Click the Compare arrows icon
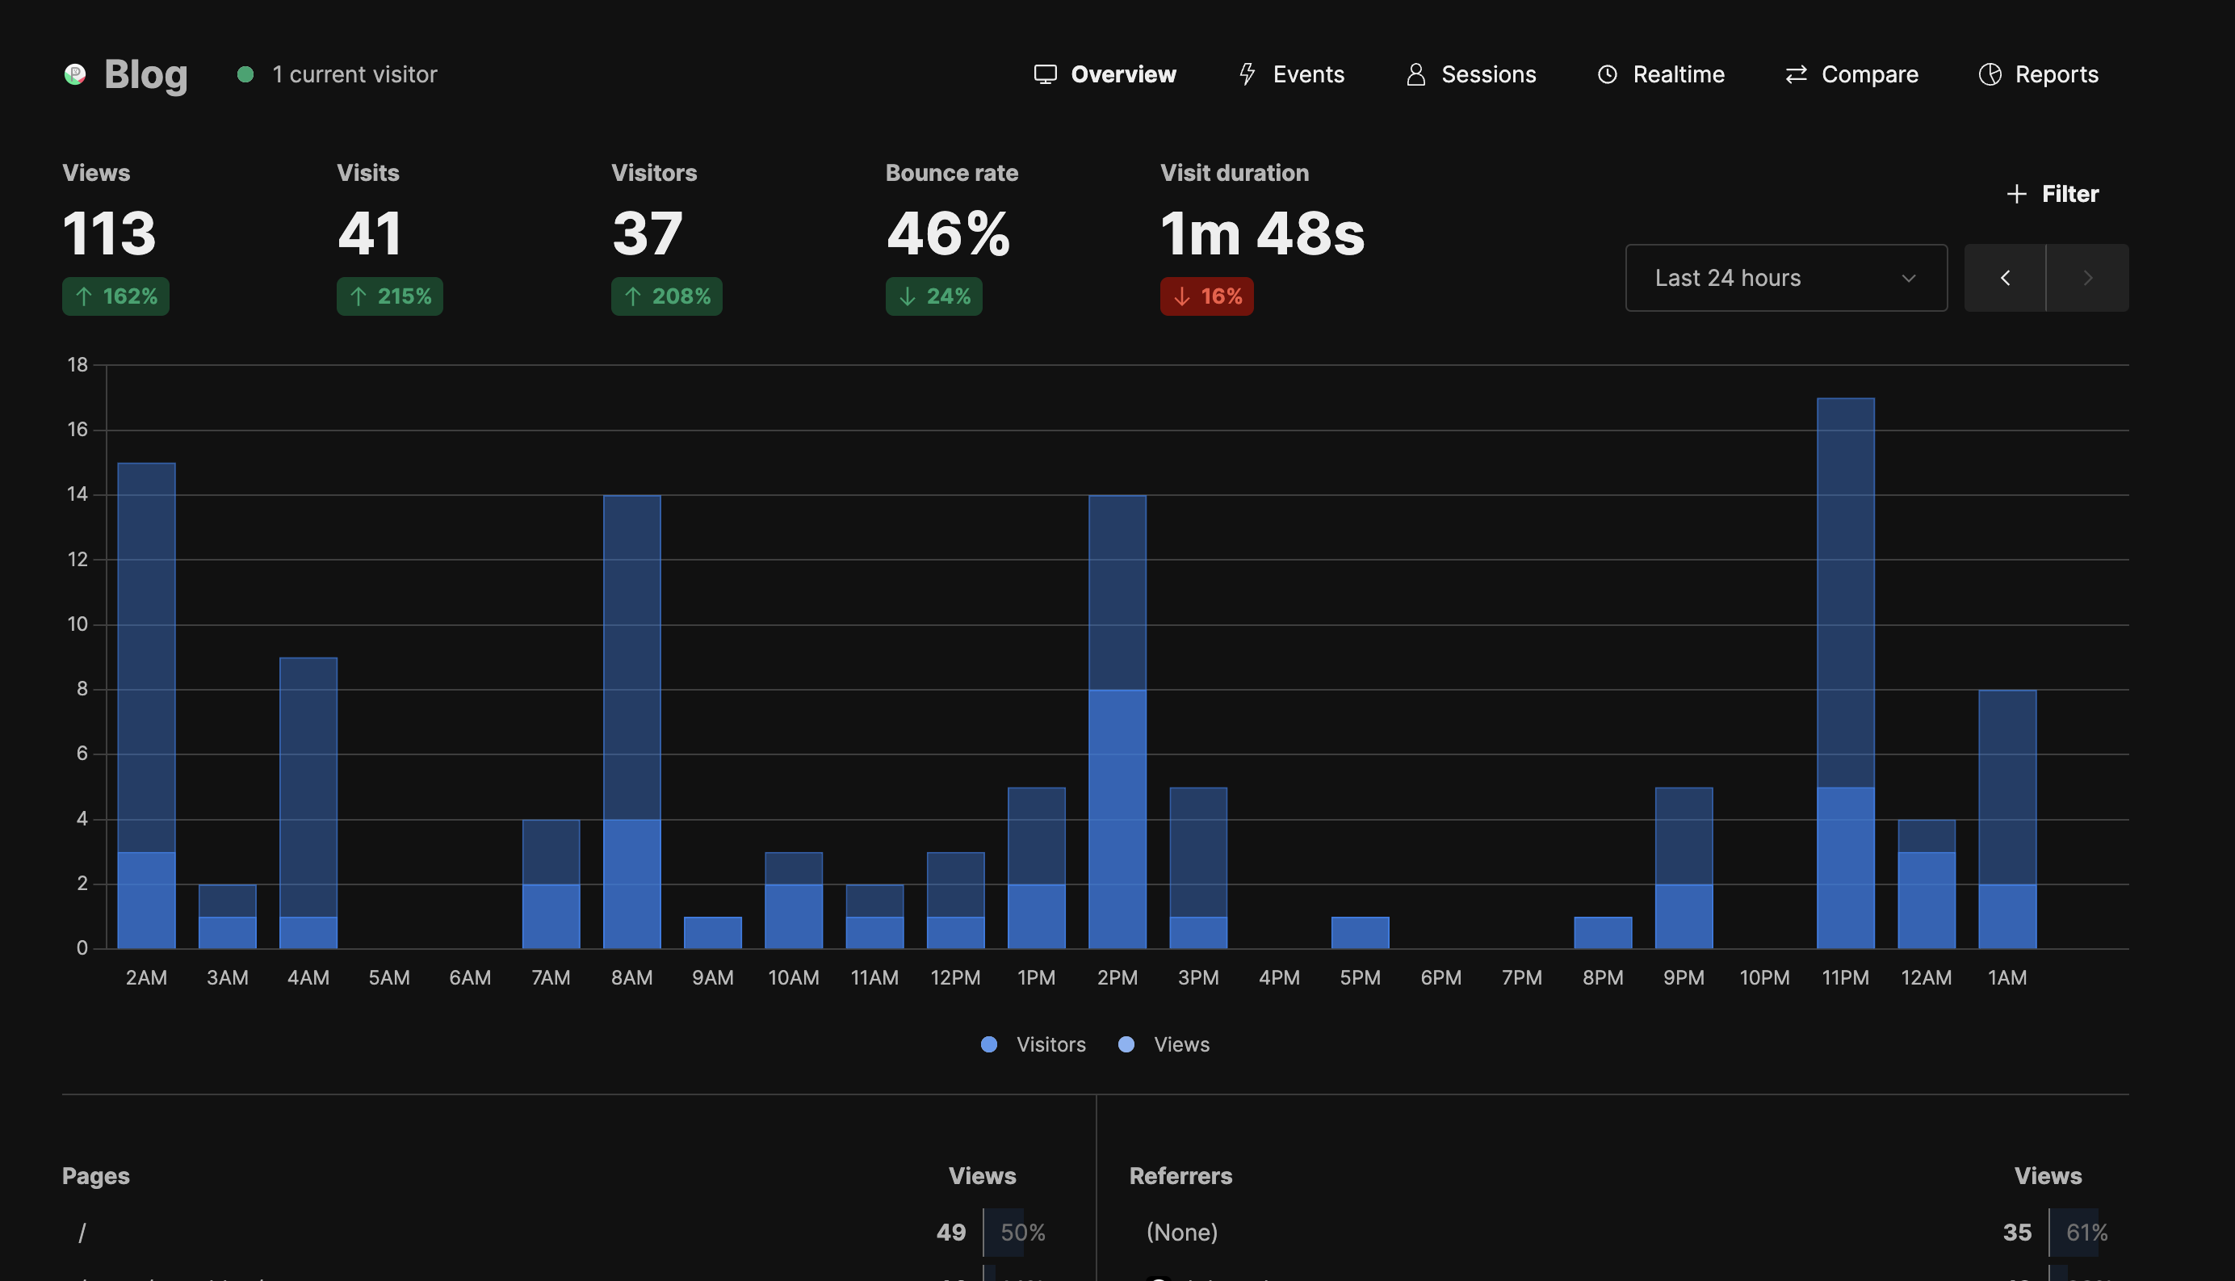 coord(1795,75)
